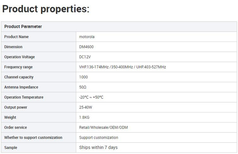The image size is (238, 154).
Task: Select the "motorola" value cell
Action: tap(87, 37)
